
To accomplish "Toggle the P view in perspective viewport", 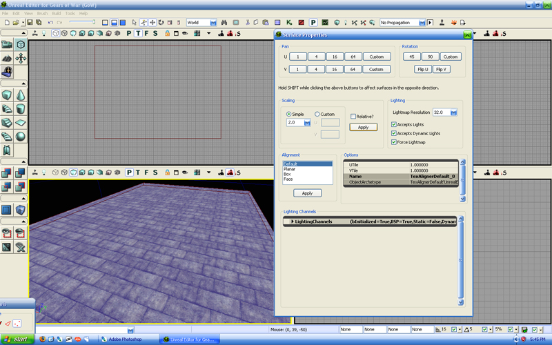I will (129, 172).
